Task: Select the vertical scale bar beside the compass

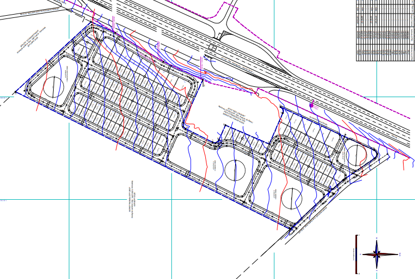Action: coord(356,254)
